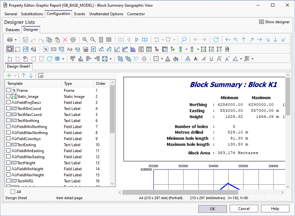Click the fill color paint bucket icon
Viewport: 295px width, 216px height.
[x=176, y=59]
